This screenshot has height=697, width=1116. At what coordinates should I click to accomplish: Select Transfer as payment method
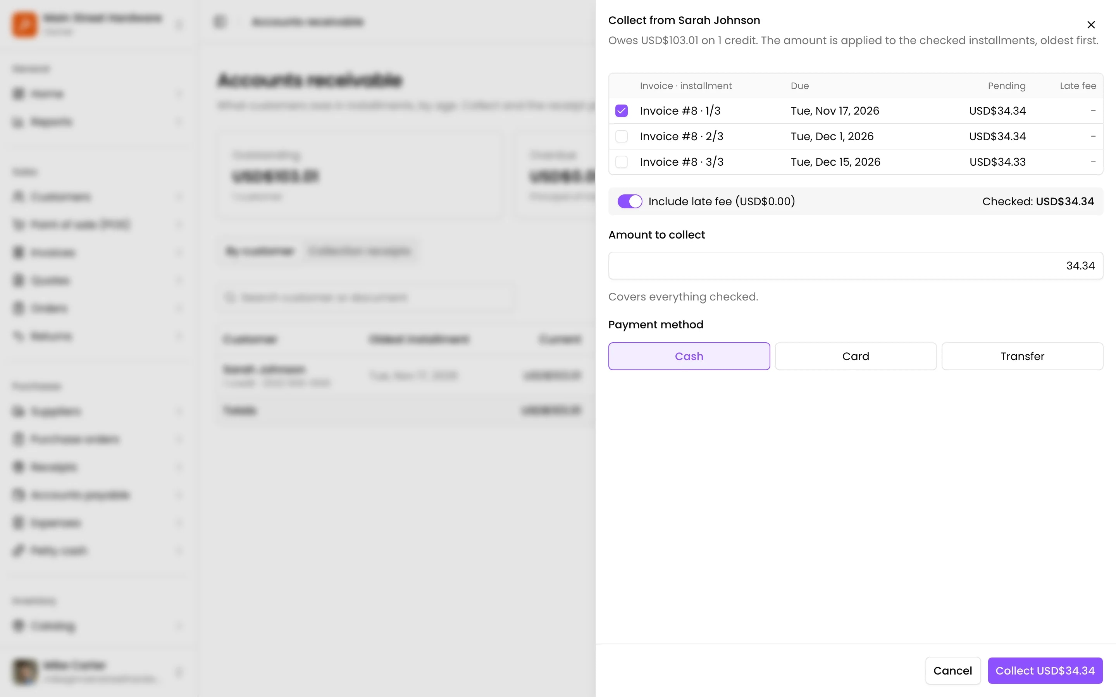coord(1022,356)
